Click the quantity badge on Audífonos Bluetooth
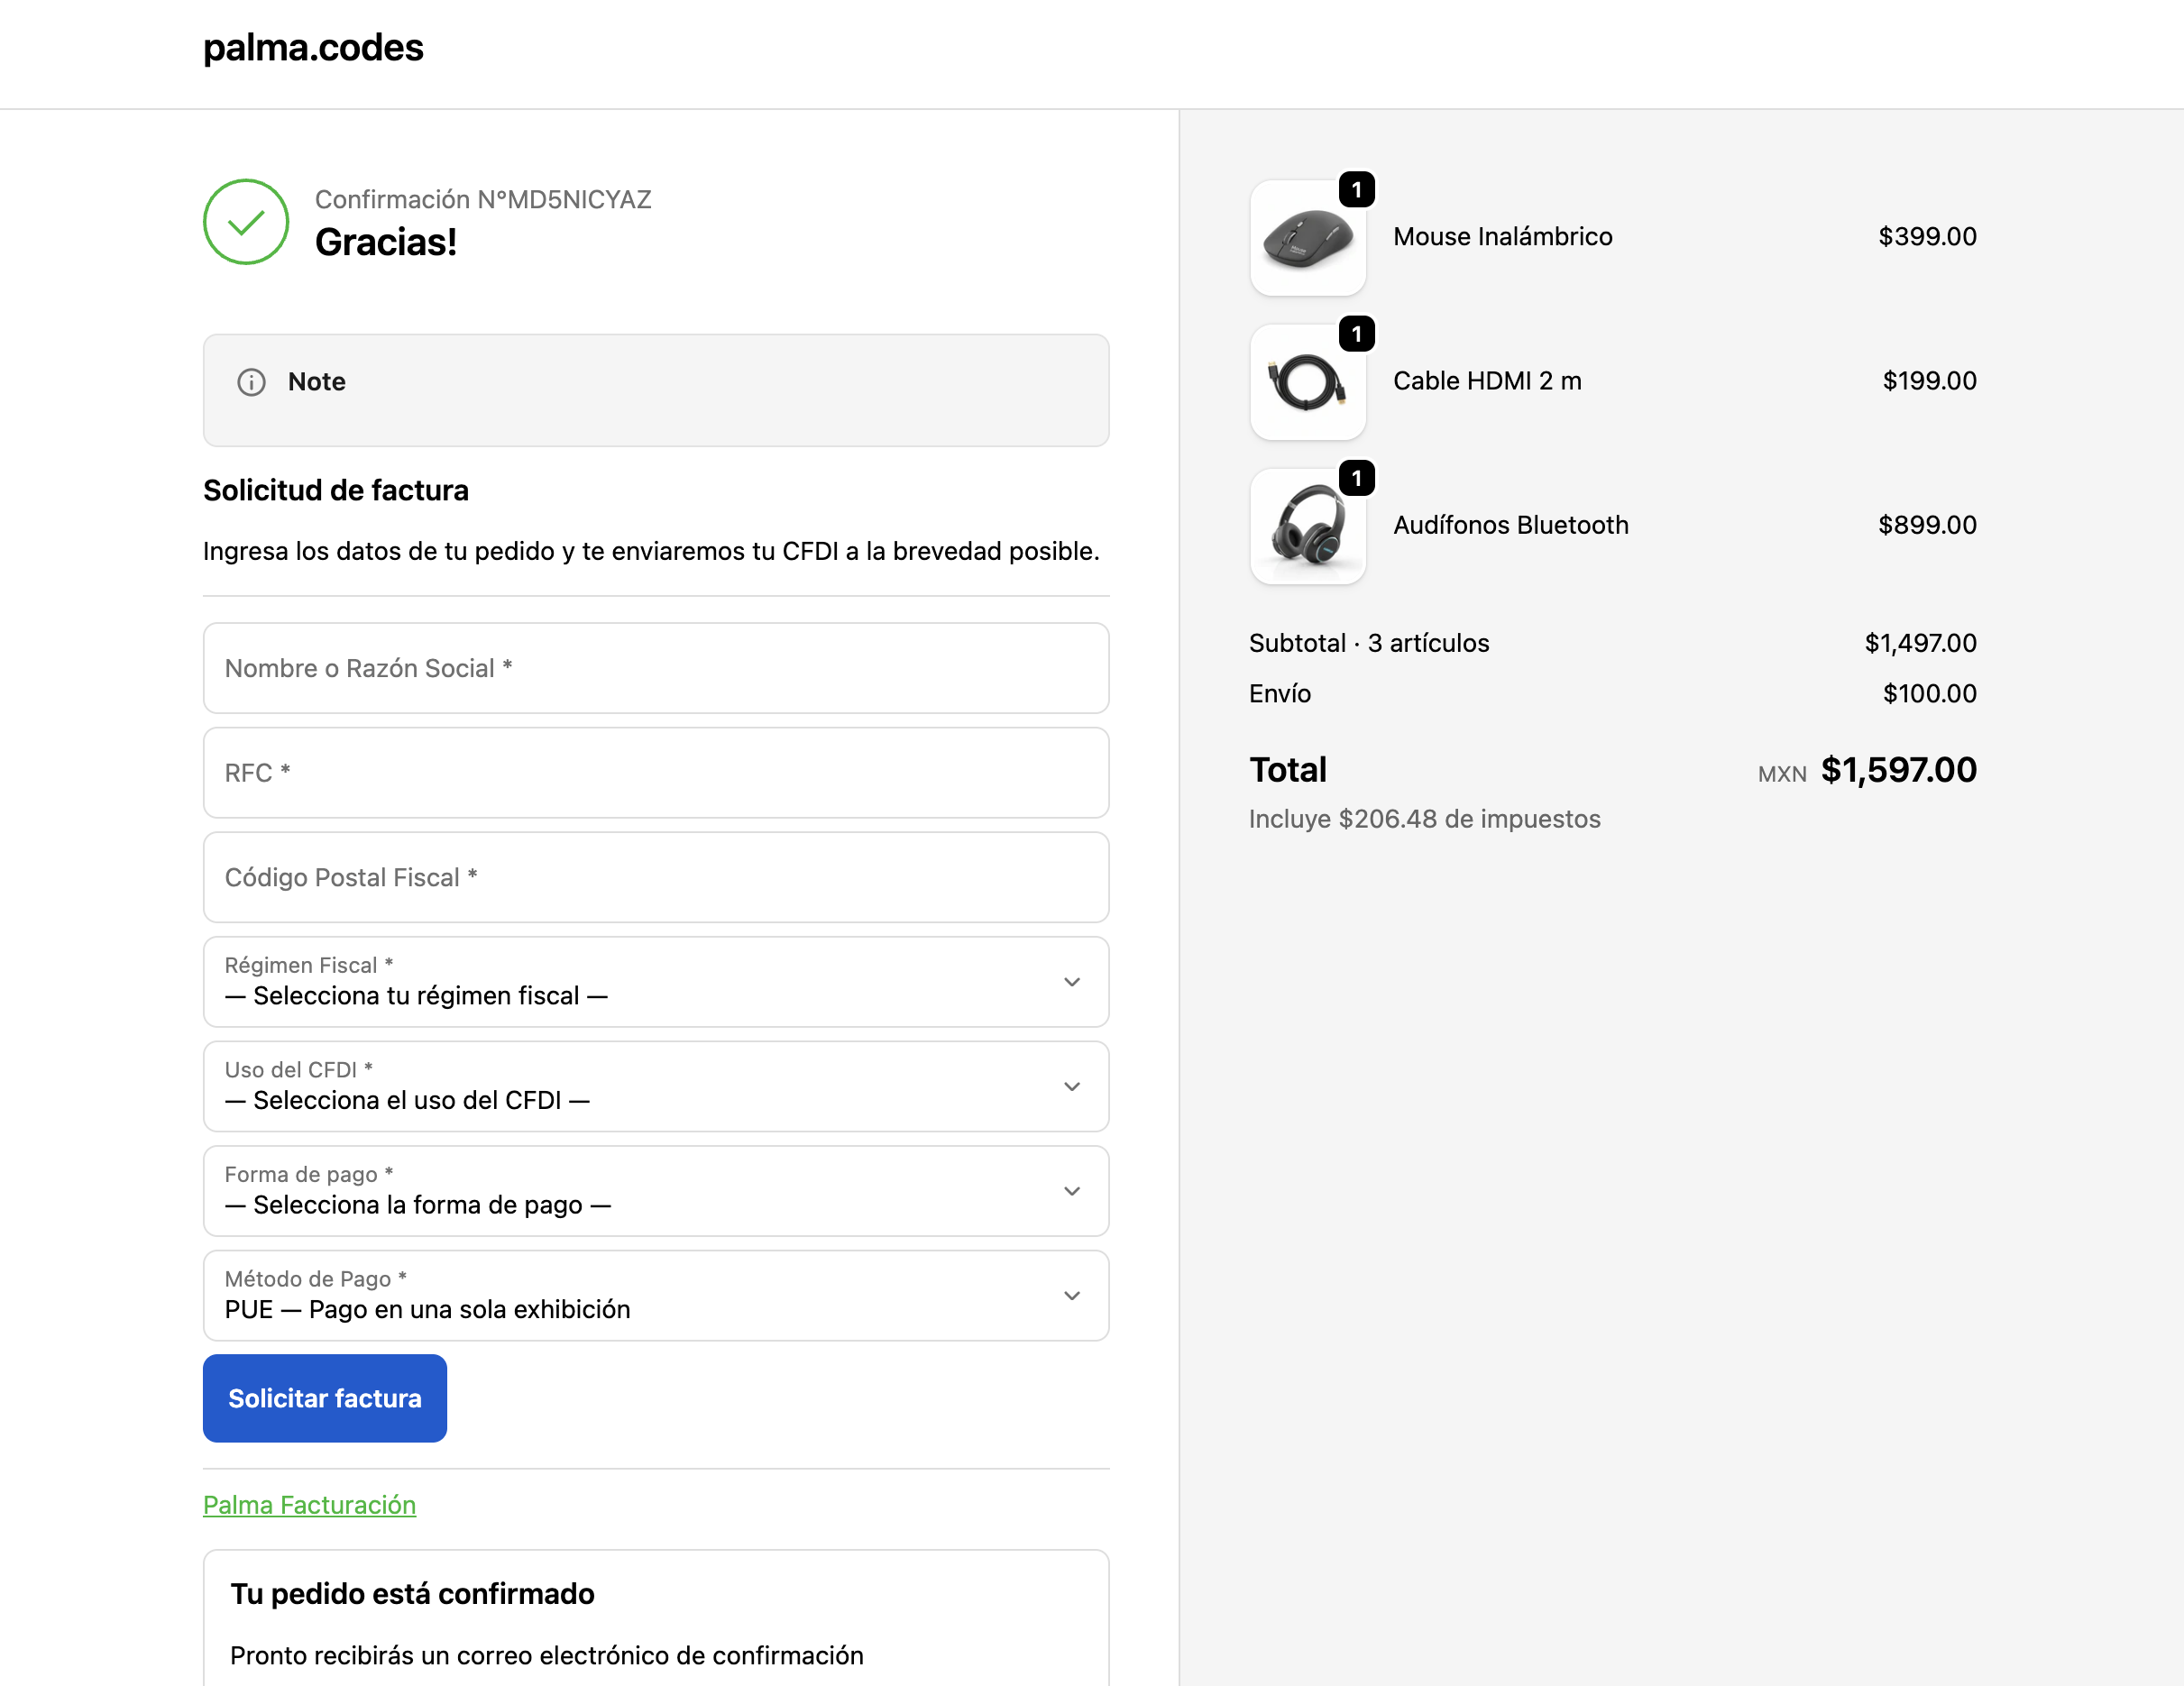The height and width of the screenshot is (1686, 2184). [x=1357, y=478]
